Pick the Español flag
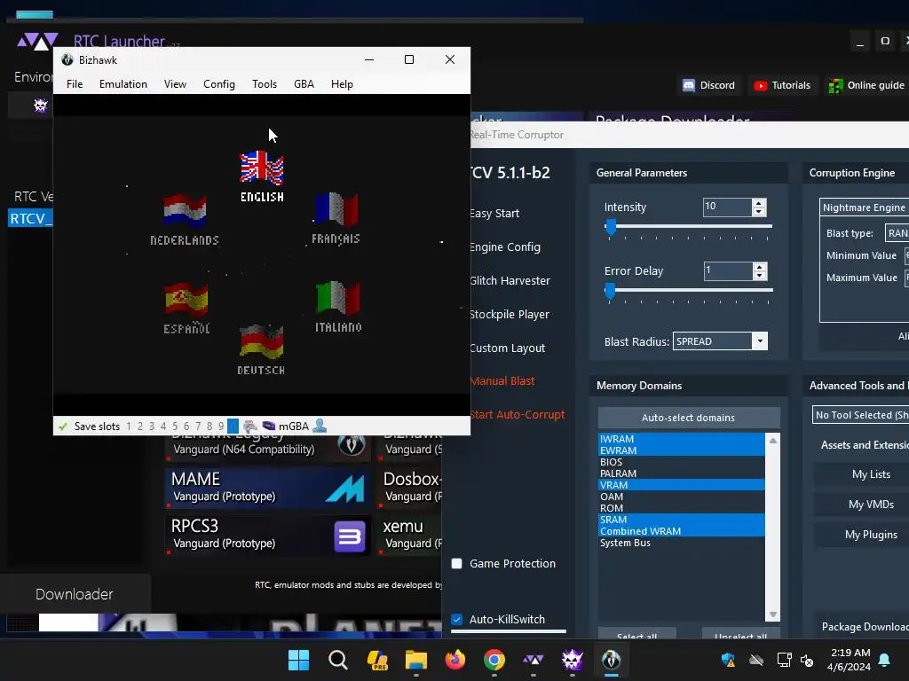The image size is (909, 681). (x=186, y=298)
